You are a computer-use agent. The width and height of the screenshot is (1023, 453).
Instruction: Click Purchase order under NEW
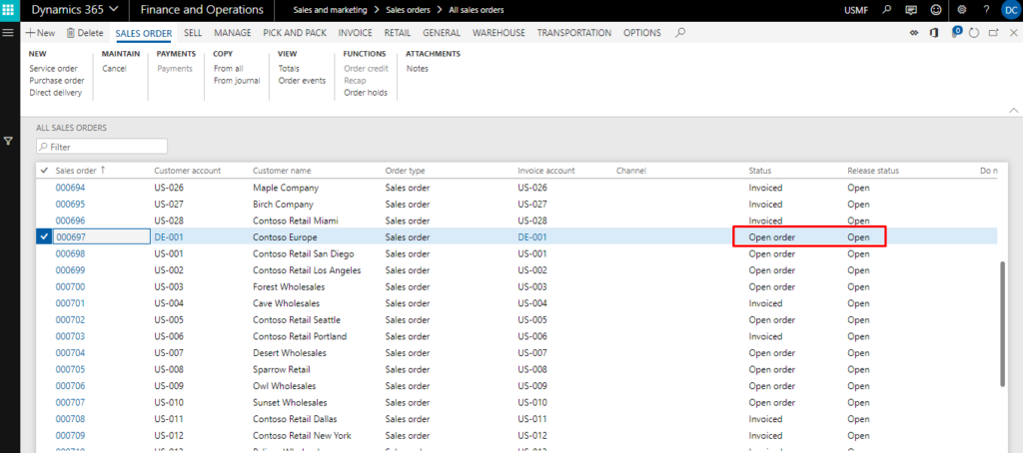[x=57, y=80]
